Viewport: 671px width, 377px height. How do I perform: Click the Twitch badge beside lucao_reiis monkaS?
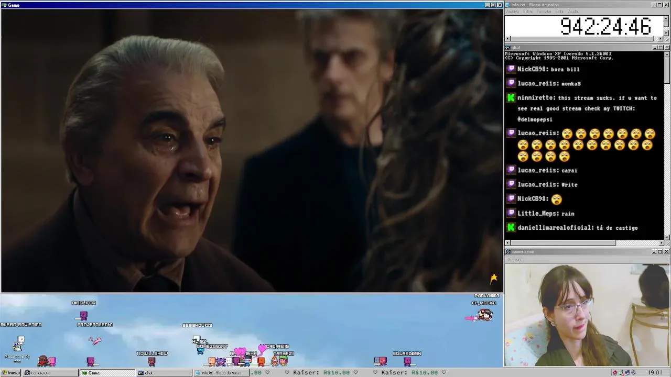pos(511,83)
